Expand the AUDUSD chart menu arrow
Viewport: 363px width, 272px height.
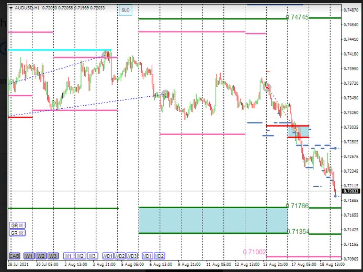[x=12, y=9]
